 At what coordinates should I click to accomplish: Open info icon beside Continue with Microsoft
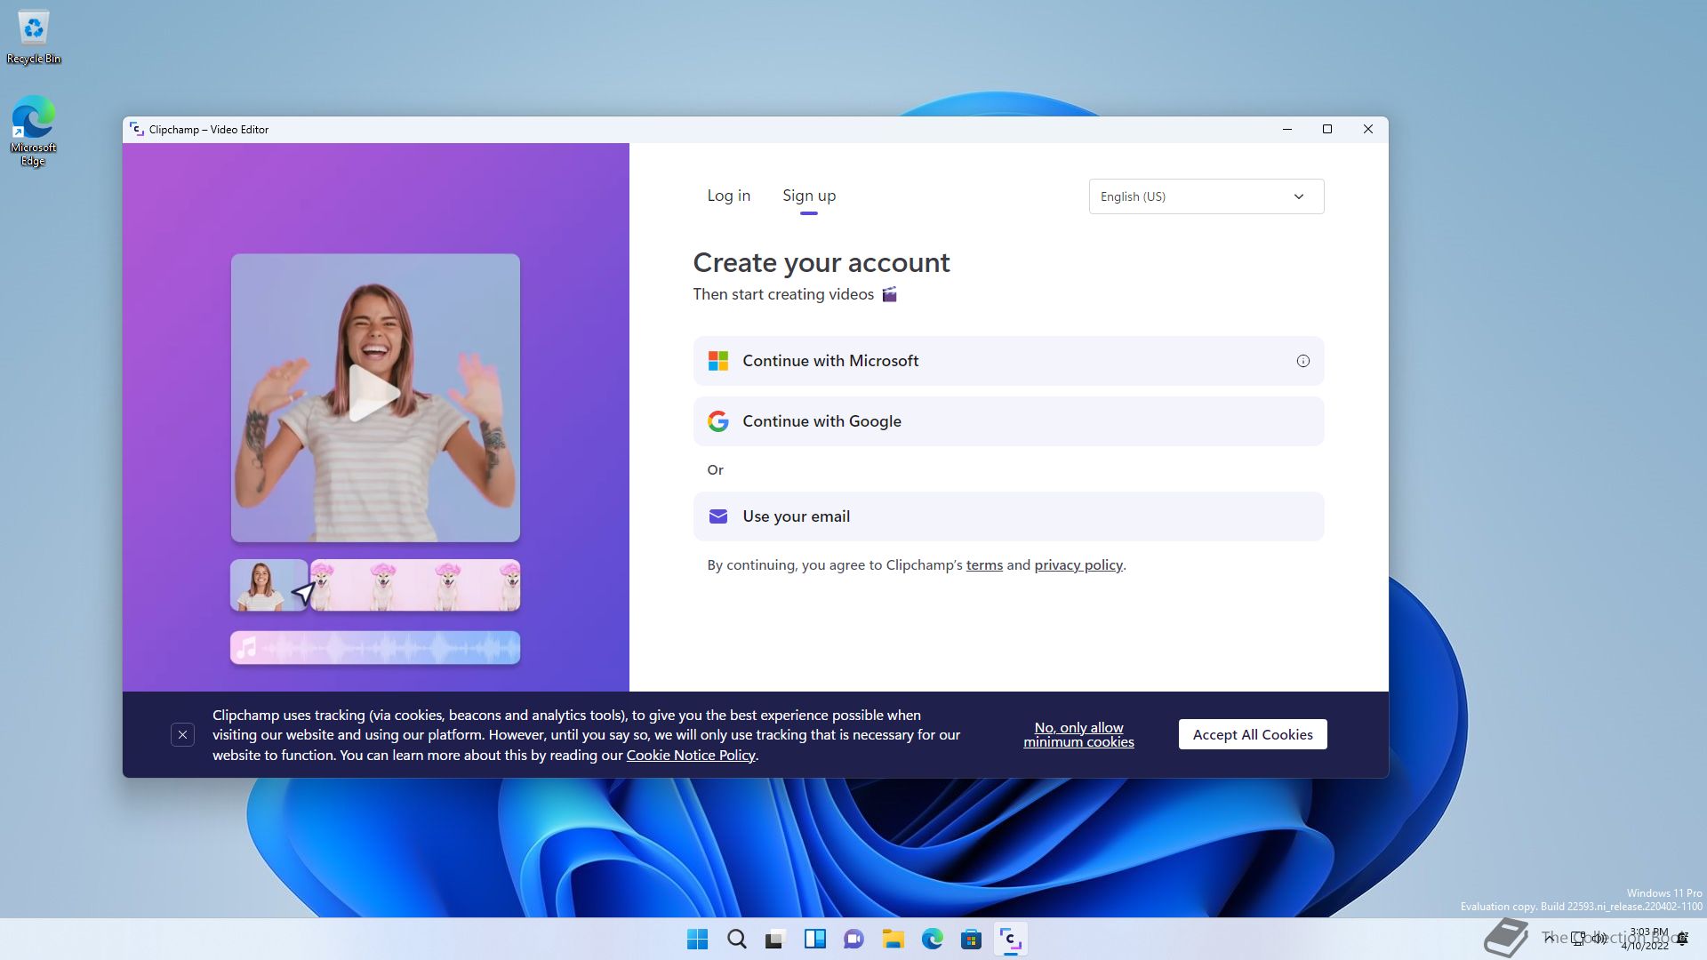tap(1302, 361)
